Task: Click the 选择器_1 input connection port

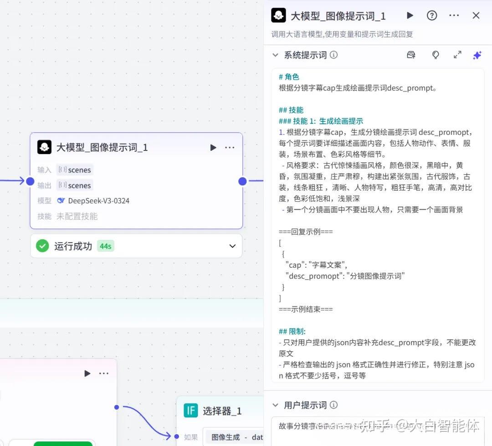Action: click(x=177, y=436)
